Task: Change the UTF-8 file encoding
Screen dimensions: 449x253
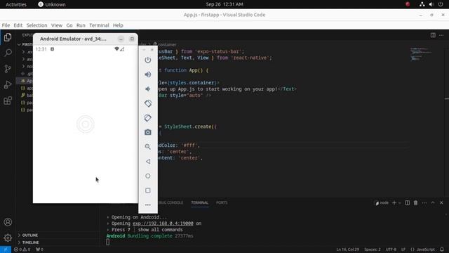Action: (x=391, y=249)
